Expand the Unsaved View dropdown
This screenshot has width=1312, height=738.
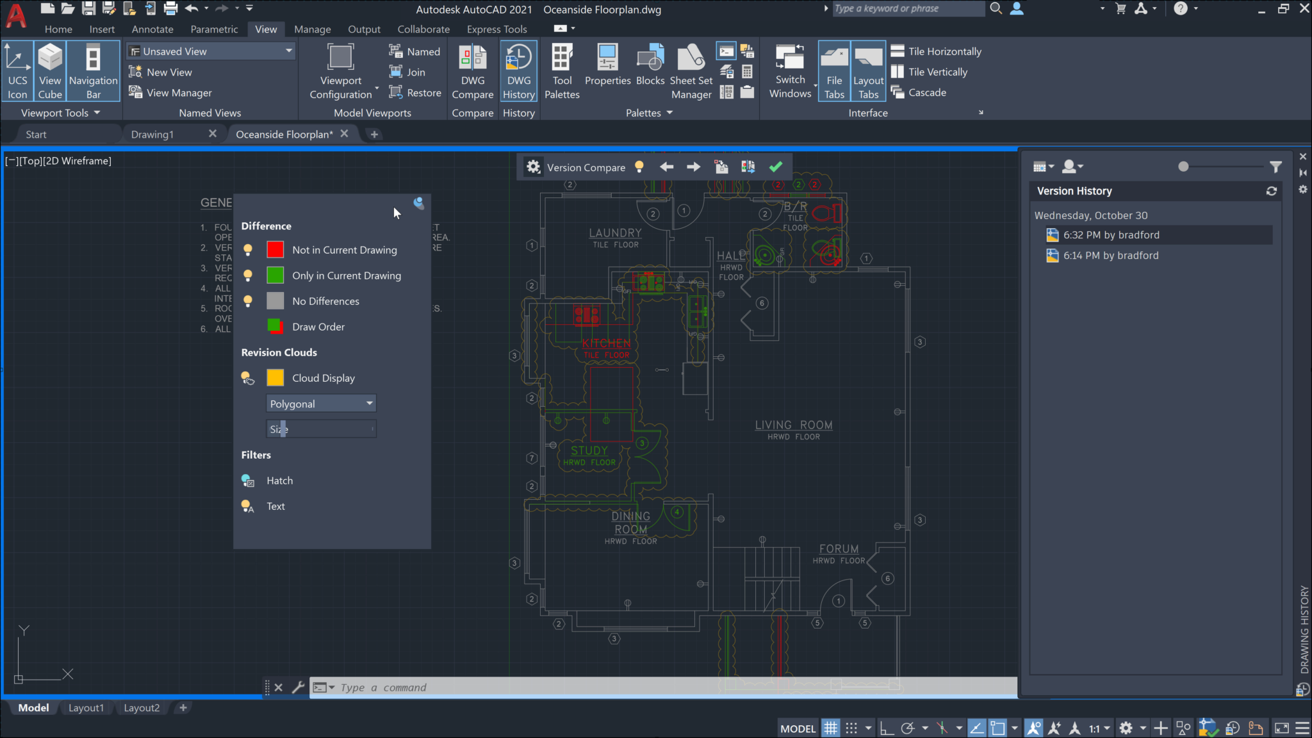[289, 51]
